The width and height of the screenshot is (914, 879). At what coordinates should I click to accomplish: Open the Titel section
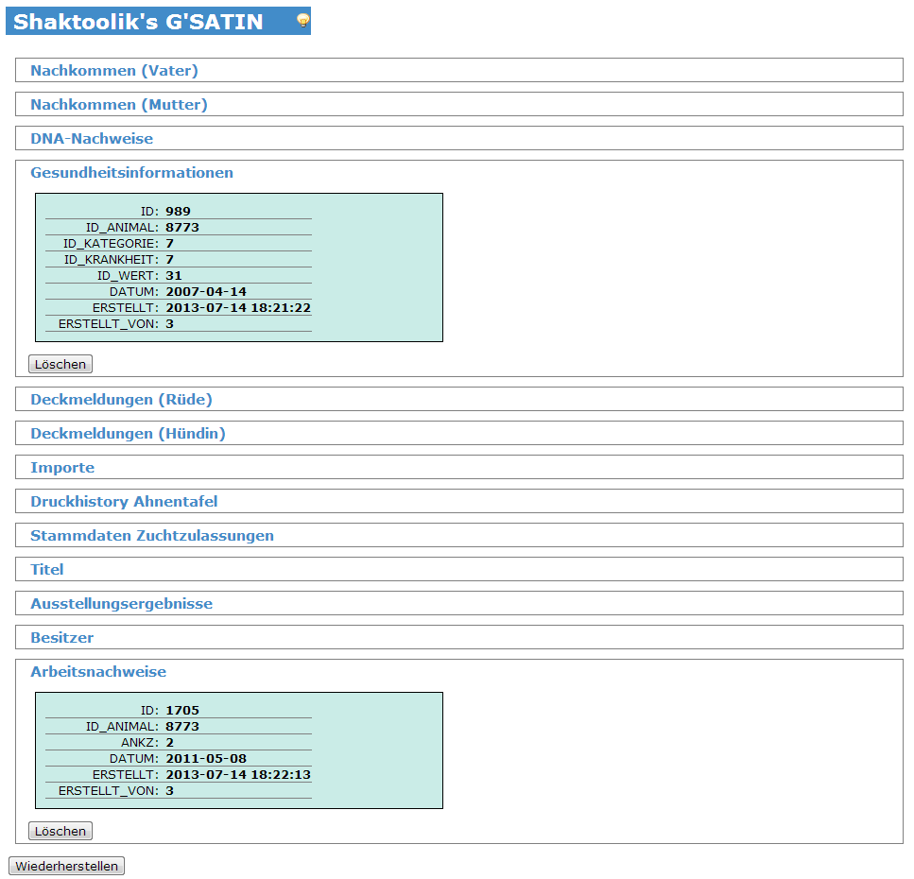[47, 570]
